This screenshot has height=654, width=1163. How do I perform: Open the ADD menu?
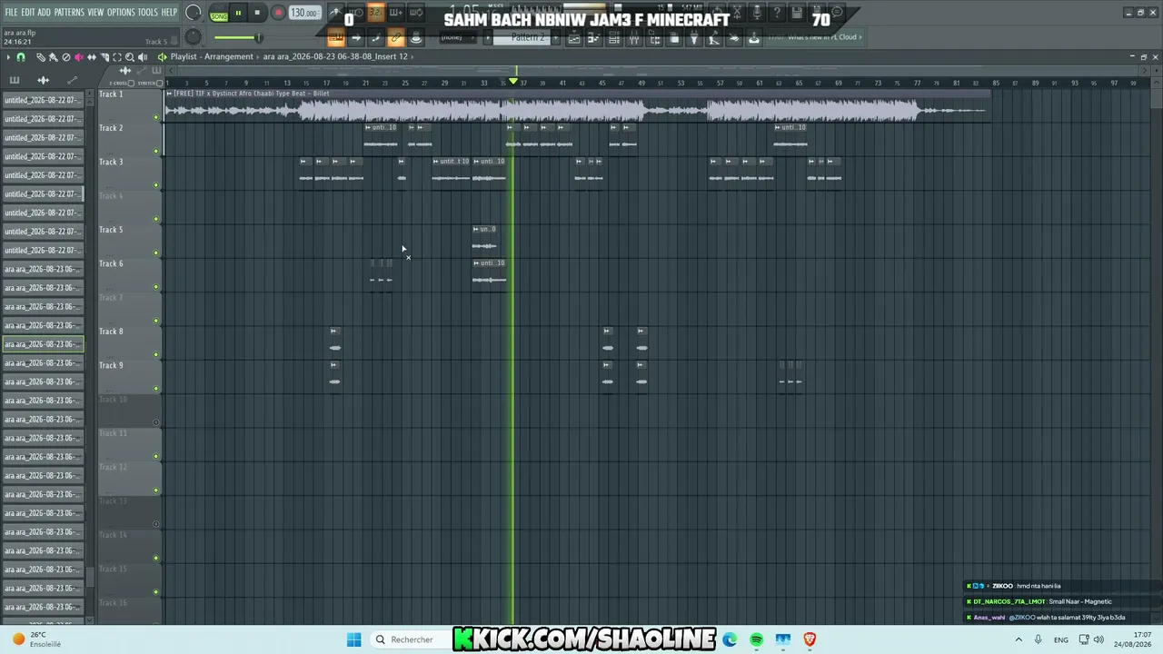[x=45, y=12]
